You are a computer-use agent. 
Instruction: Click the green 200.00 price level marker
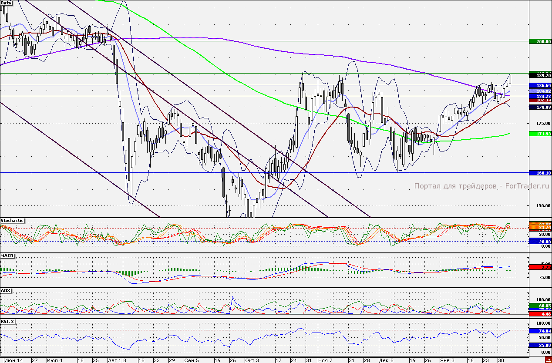[x=540, y=41]
